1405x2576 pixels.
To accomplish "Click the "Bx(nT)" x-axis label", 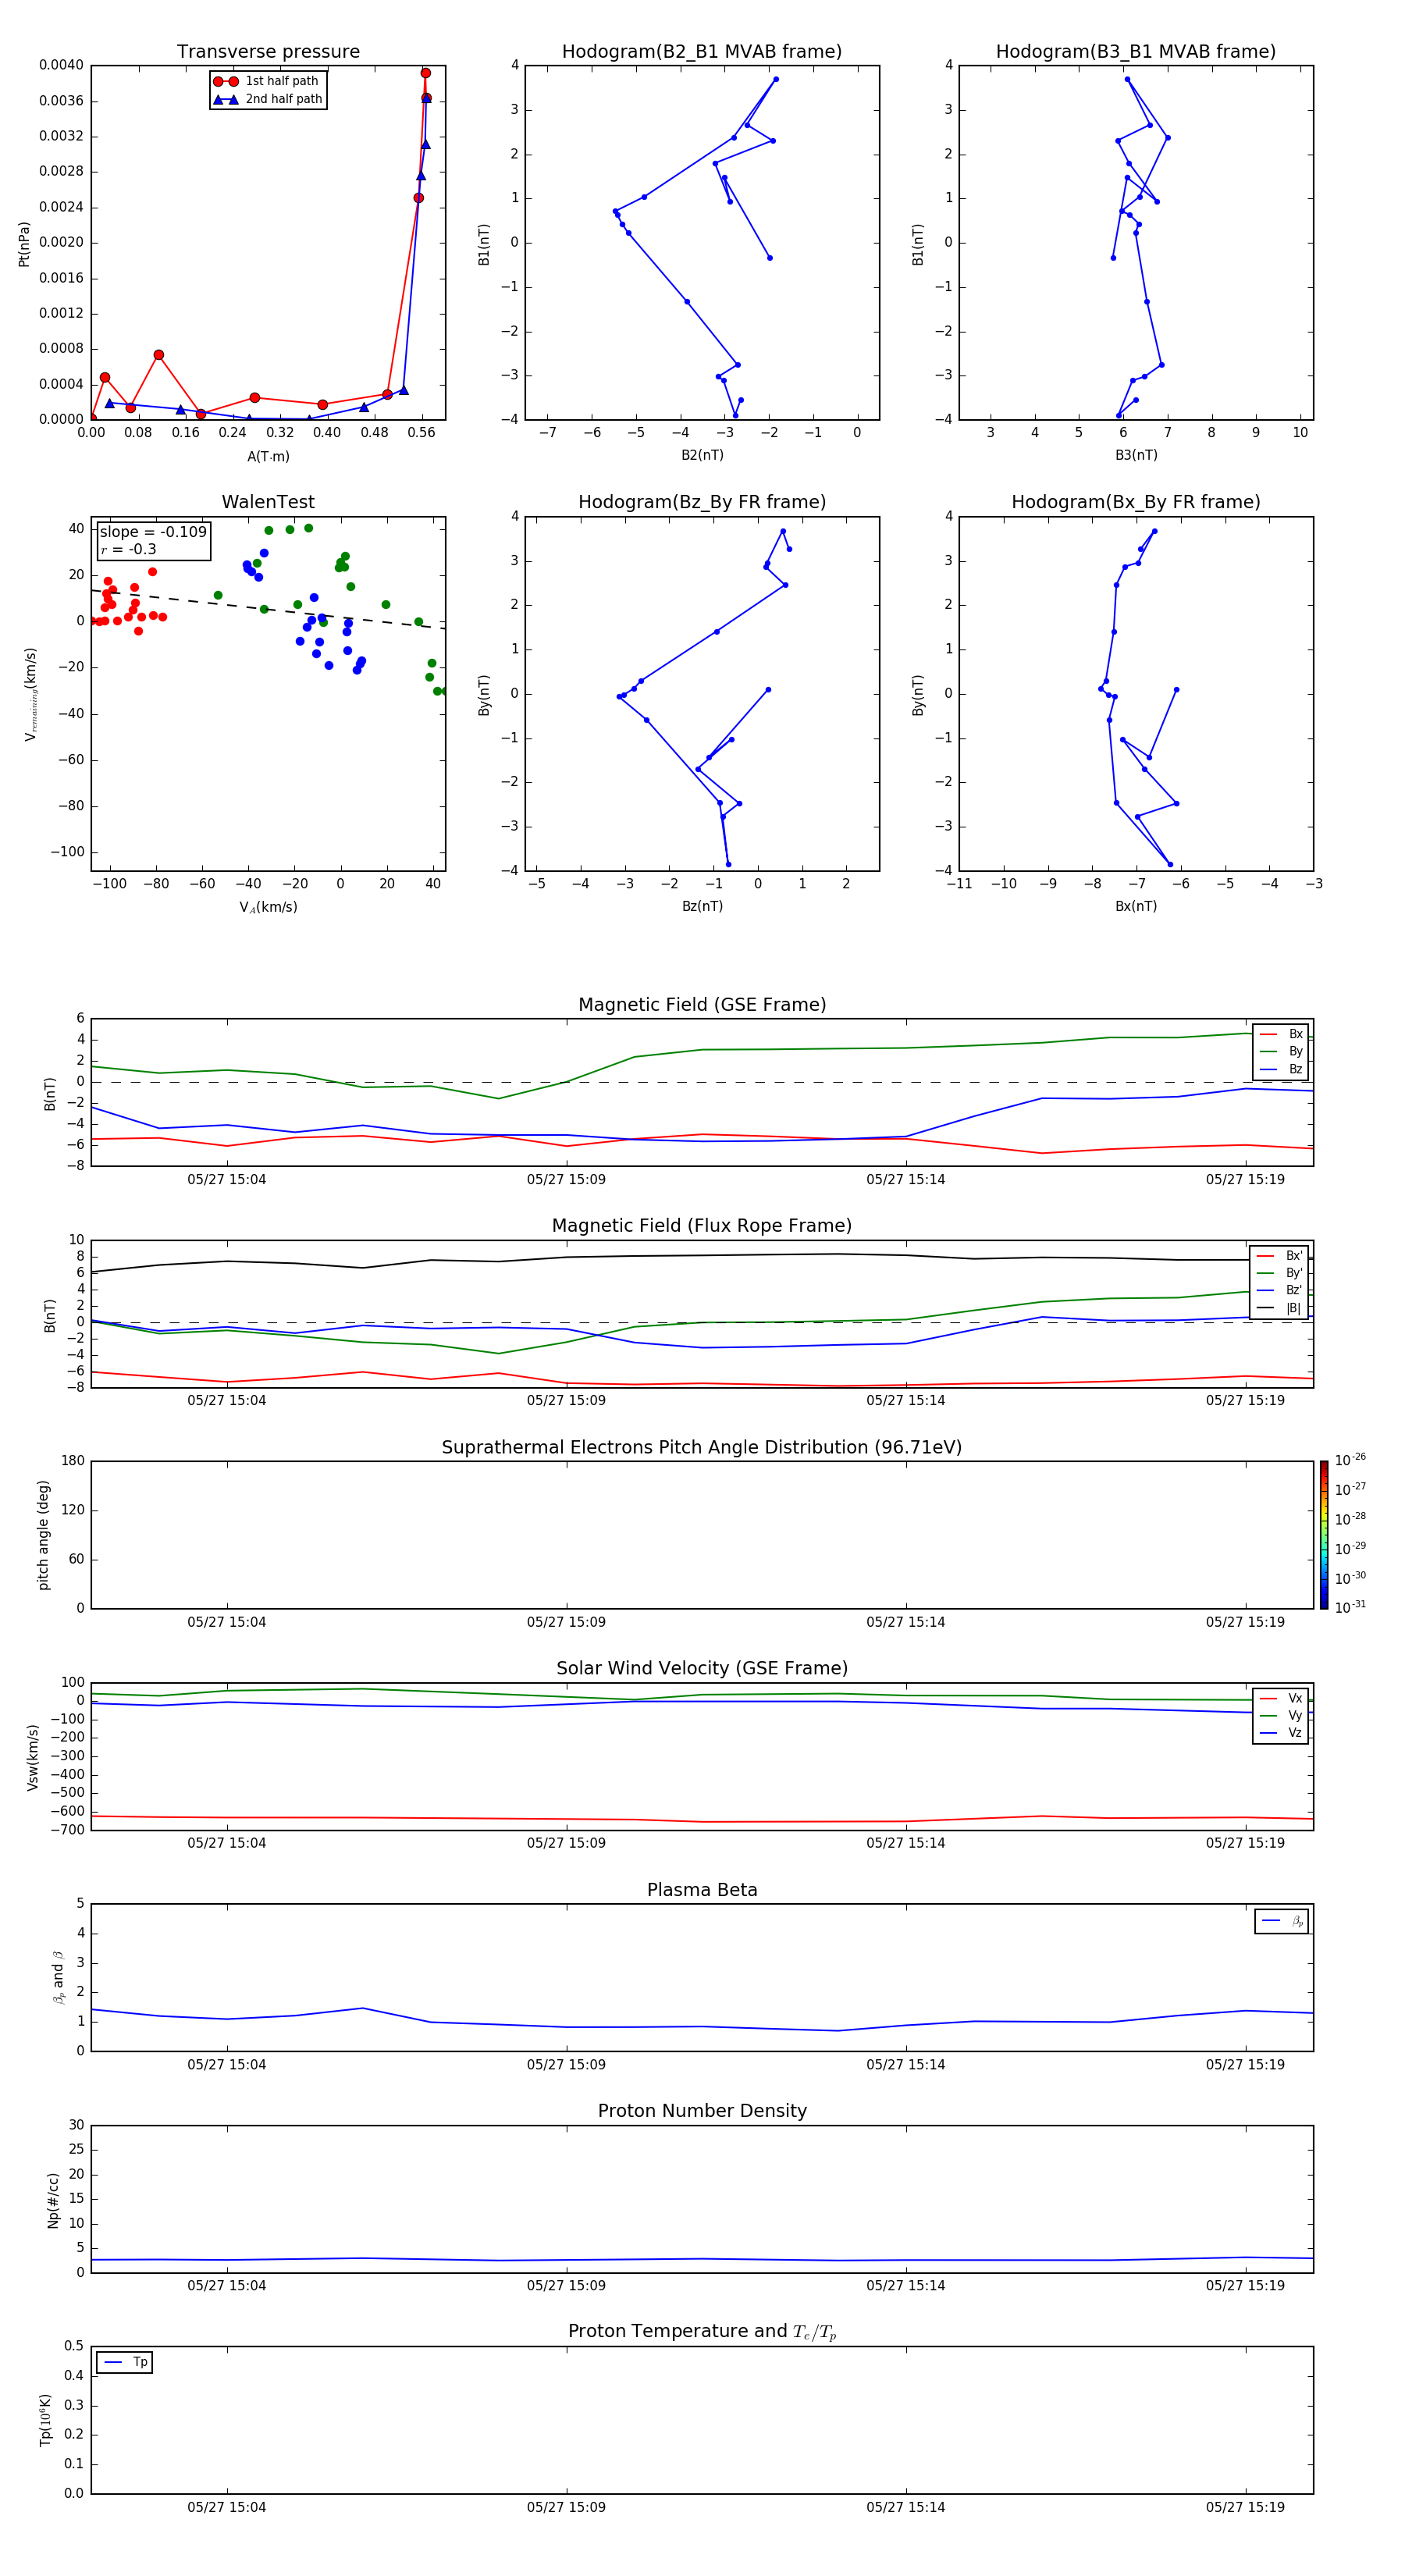I will click(1136, 906).
